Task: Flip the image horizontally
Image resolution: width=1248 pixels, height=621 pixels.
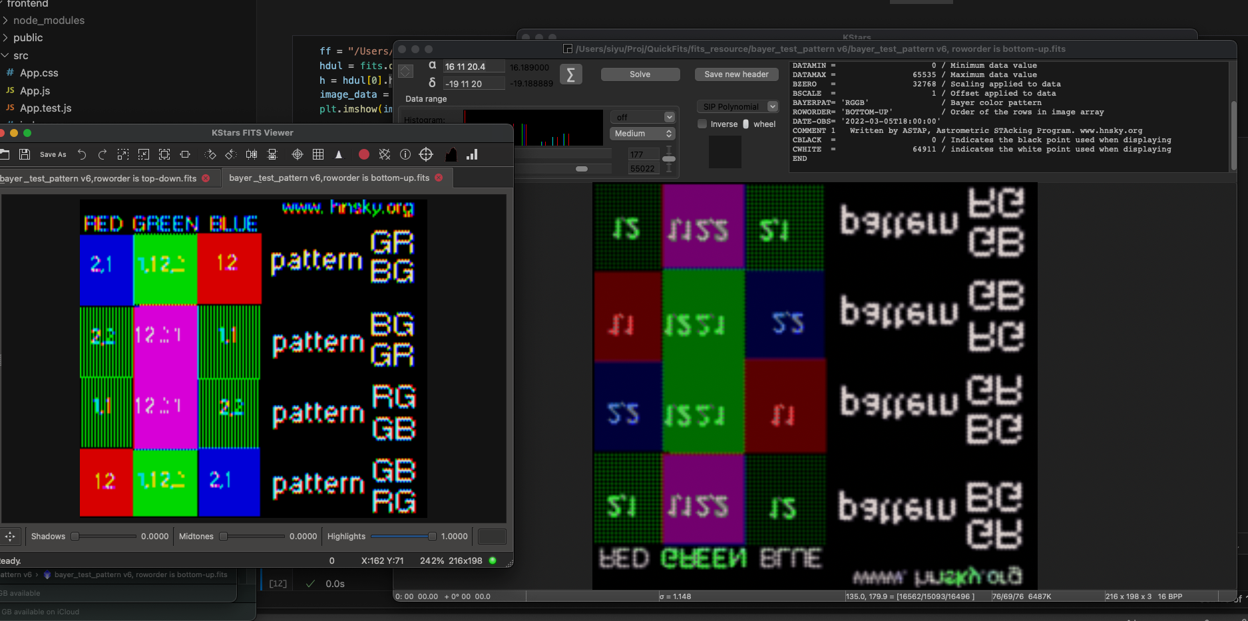Action: [252, 154]
